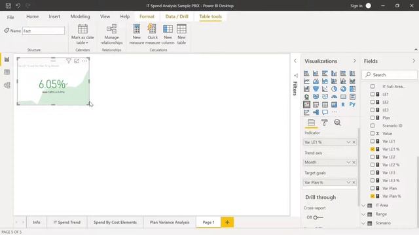This screenshot has height=235, width=419.
Task: Open the Analytics magnifier pane
Action: tap(338, 122)
